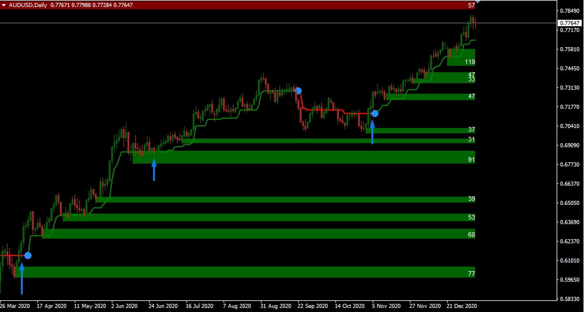Click the 0.65050 price axis label
584x312 pixels.
[x=570, y=203]
